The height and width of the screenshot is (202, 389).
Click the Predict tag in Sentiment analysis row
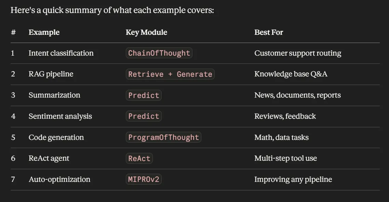144,116
